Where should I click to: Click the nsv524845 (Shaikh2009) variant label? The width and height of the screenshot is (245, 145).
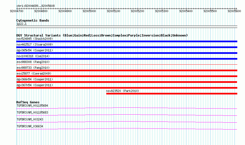pyautogui.click(x=35, y=39)
